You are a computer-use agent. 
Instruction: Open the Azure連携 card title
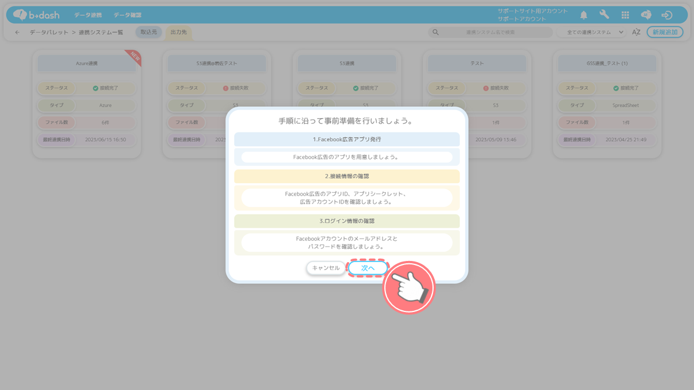point(87,63)
